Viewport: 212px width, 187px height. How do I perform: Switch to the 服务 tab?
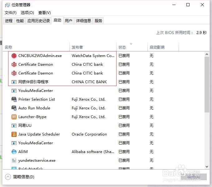pos(98,21)
